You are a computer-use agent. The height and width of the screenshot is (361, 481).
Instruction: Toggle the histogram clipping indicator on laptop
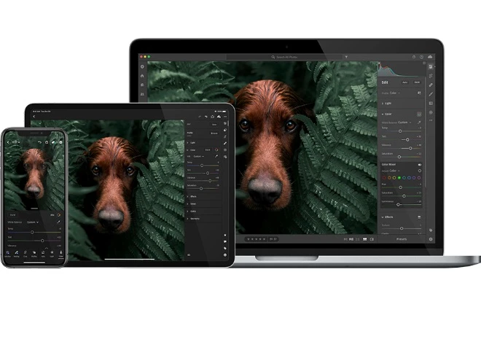click(424, 63)
